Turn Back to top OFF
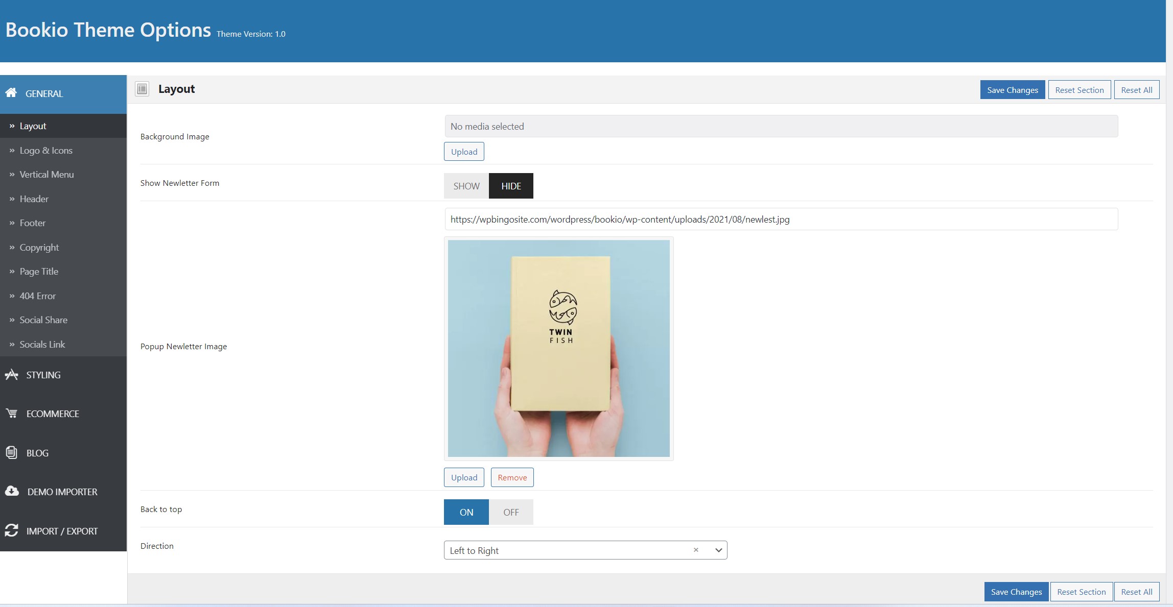The image size is (1173, 607). [x=511, y=512]
